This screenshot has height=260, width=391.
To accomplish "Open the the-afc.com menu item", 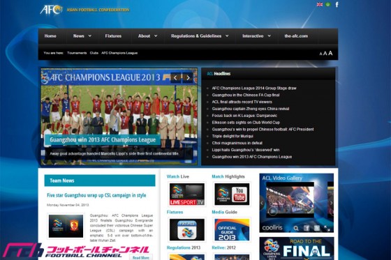I will (296, 36).
